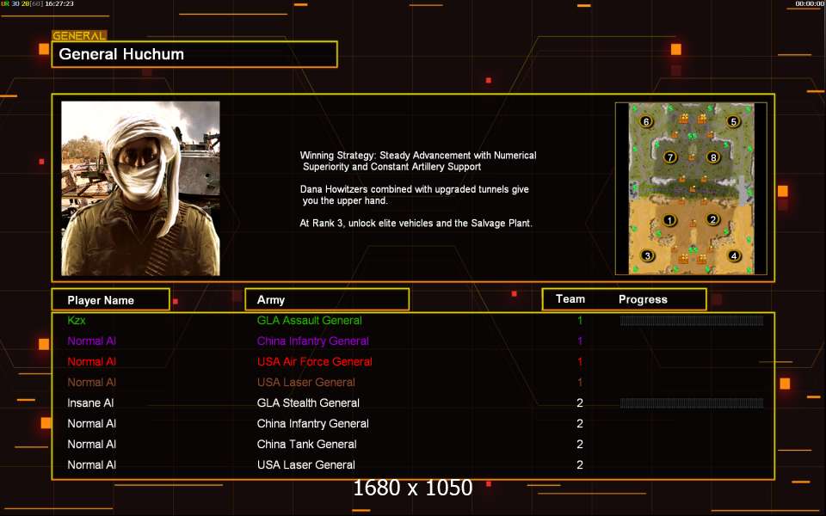
Task: Click the 16:27:23 clock in the corner
Action: (59, 3)
